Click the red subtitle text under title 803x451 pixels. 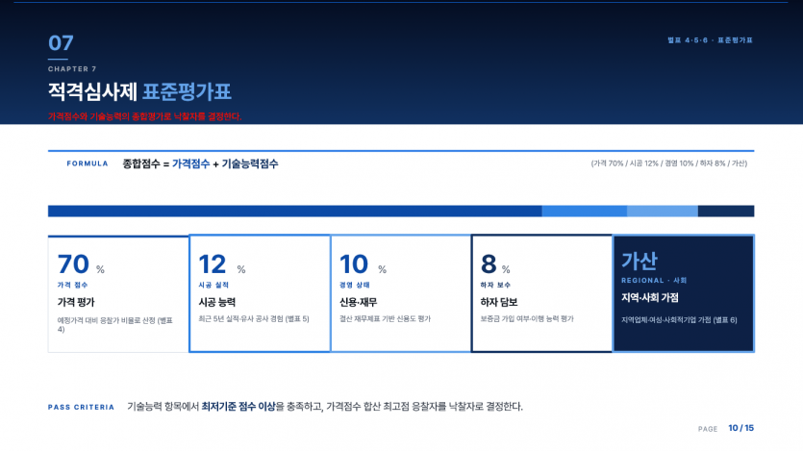[145, 116]
